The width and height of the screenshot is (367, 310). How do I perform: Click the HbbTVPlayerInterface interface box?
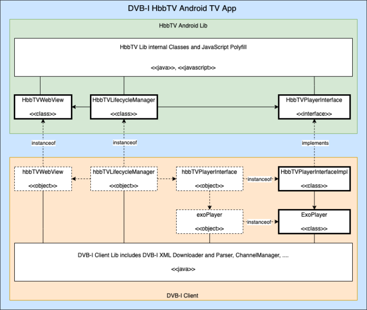tap(315, 106)
